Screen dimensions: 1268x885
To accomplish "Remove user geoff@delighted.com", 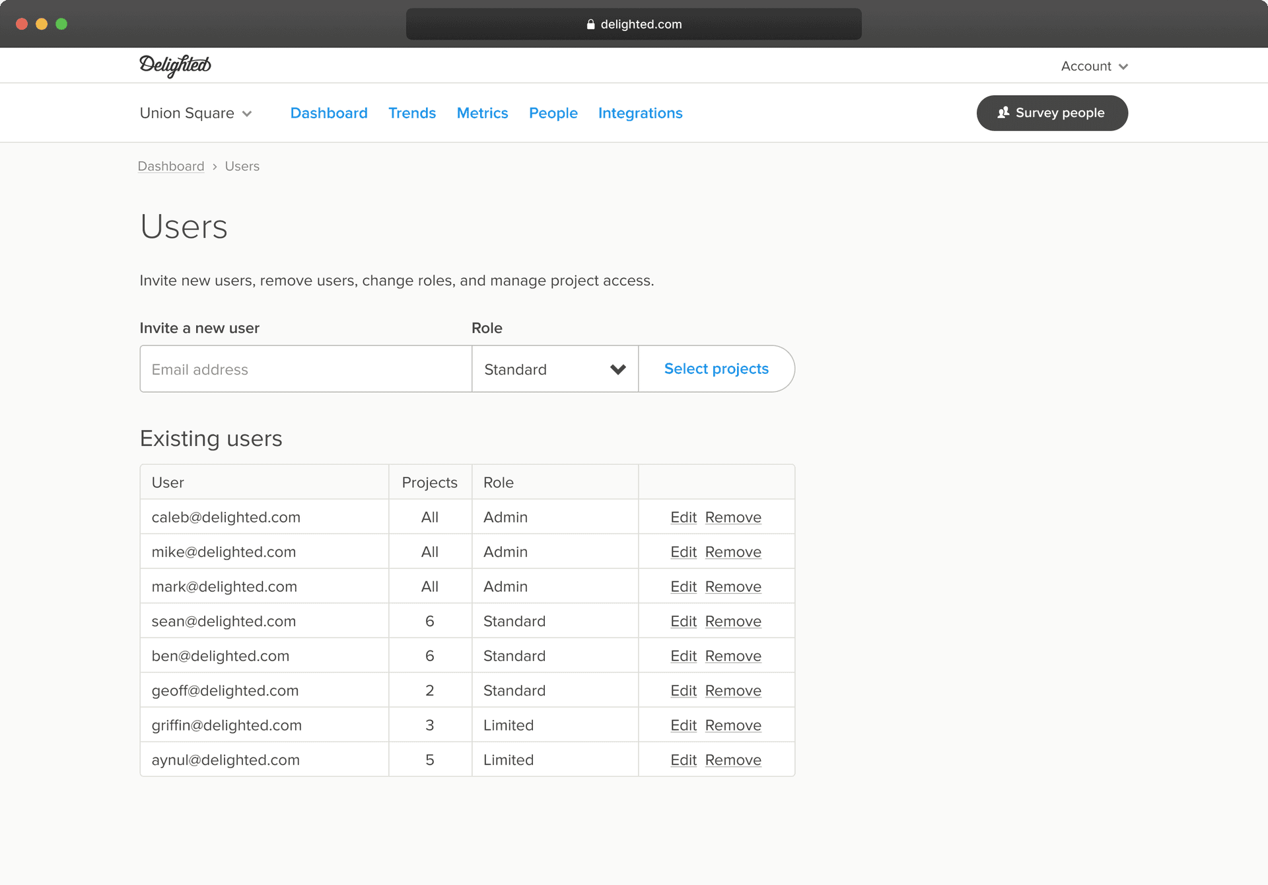I will pyautogui.click(x=733, y=690).
